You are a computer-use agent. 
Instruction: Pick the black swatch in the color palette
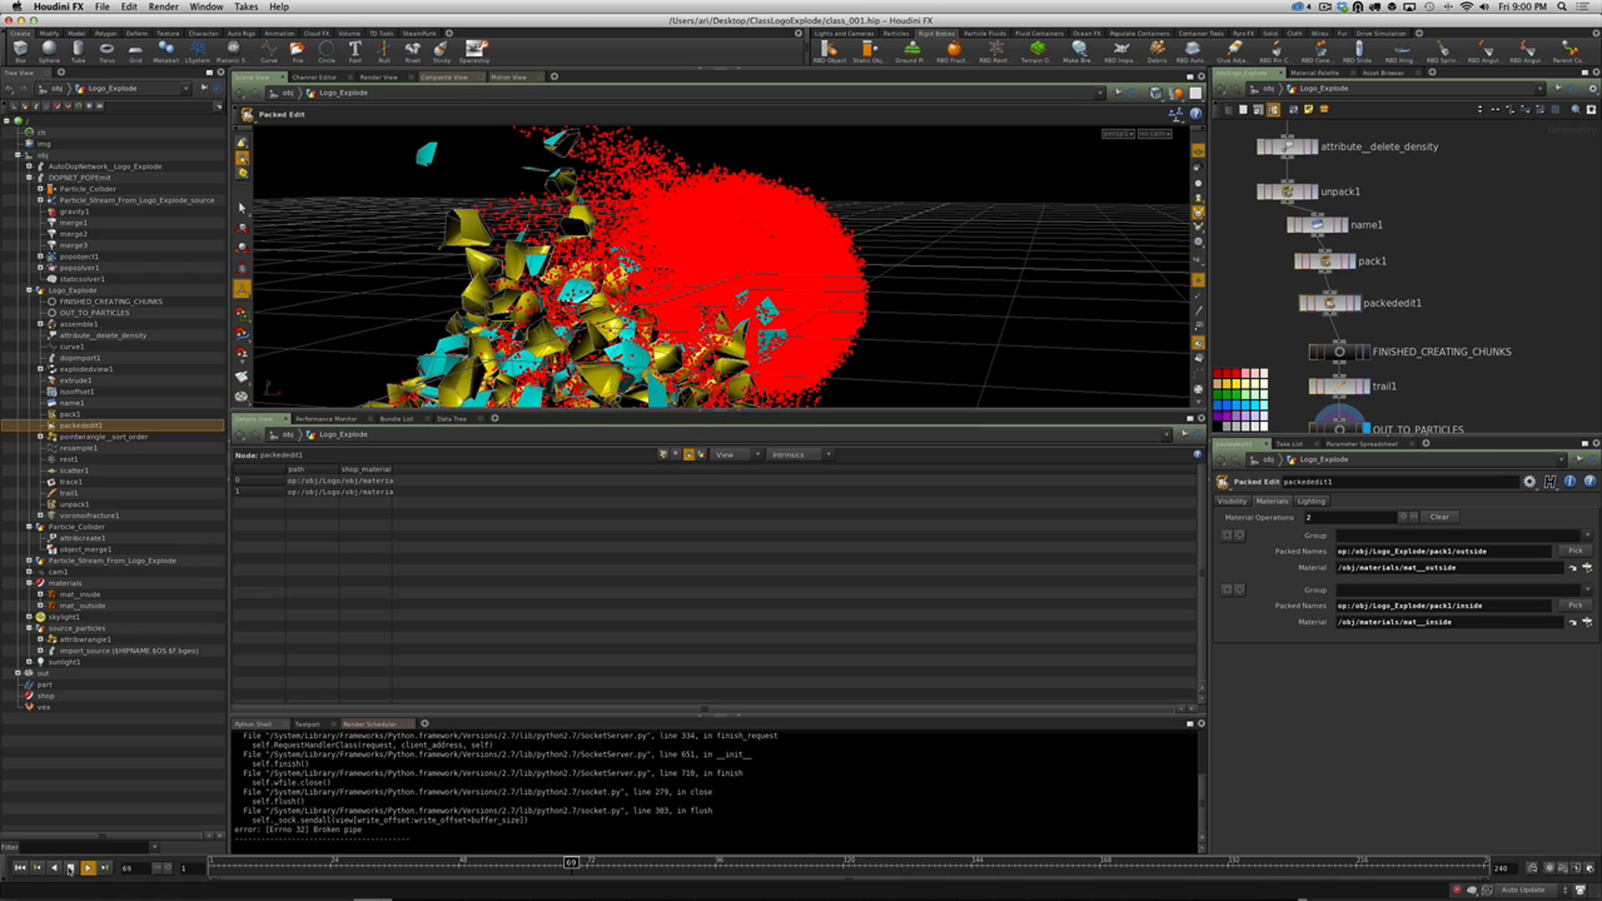pos(1218,426)
